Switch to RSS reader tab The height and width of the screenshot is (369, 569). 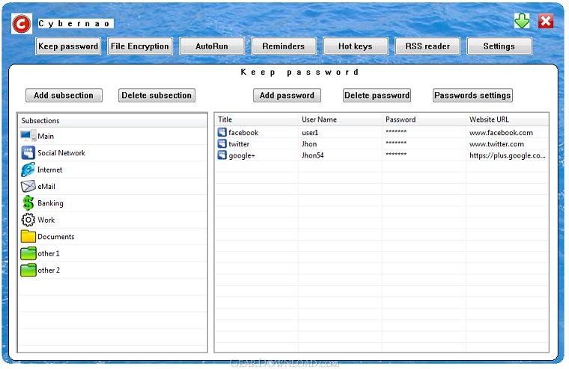click(x=427, y=46)
